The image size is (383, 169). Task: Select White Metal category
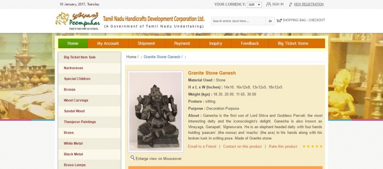pyautogui.click(x=89, y=143)
